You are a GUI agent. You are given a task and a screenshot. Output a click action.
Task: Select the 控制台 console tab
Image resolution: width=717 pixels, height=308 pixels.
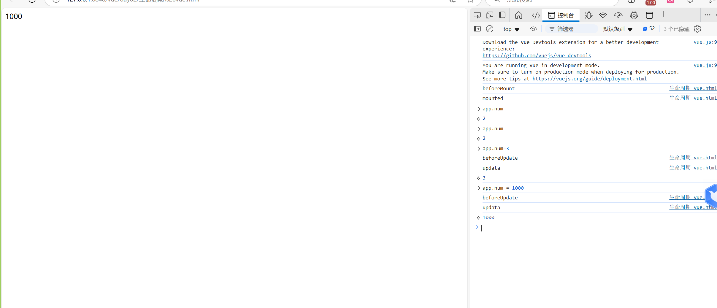click(x=561, y=15)
